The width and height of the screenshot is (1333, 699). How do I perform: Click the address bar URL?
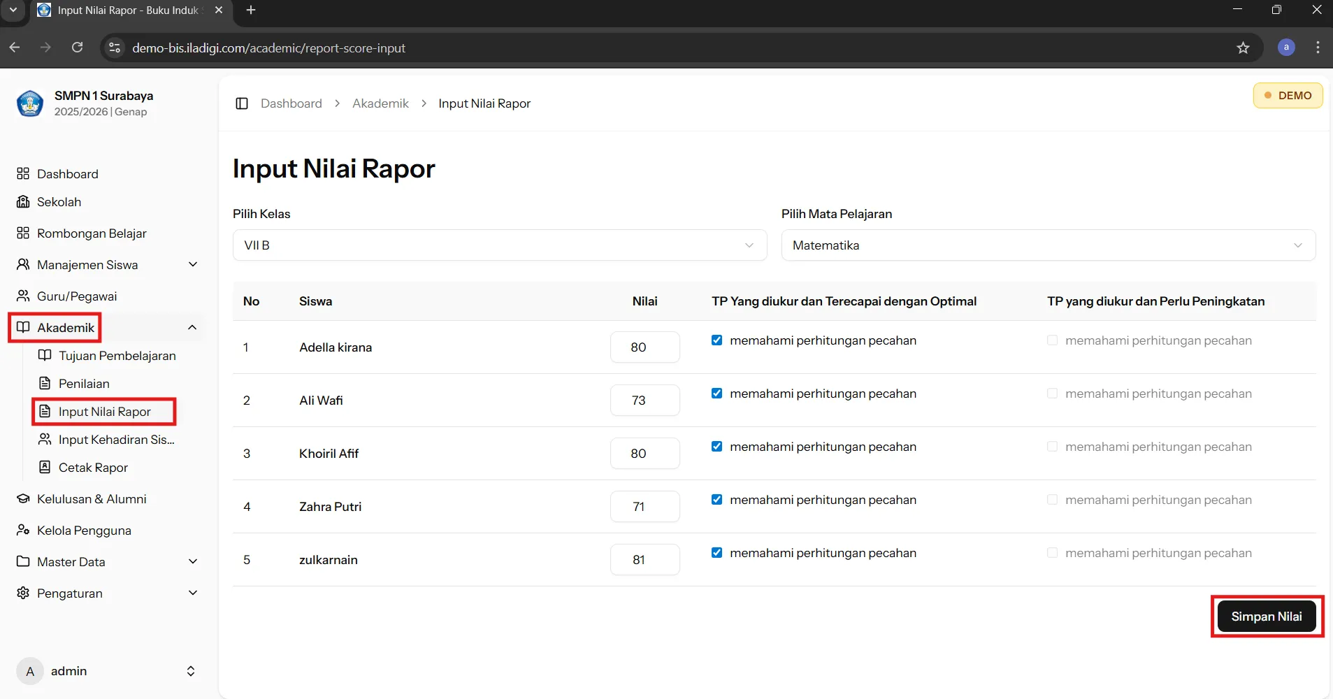coord(268,48)
